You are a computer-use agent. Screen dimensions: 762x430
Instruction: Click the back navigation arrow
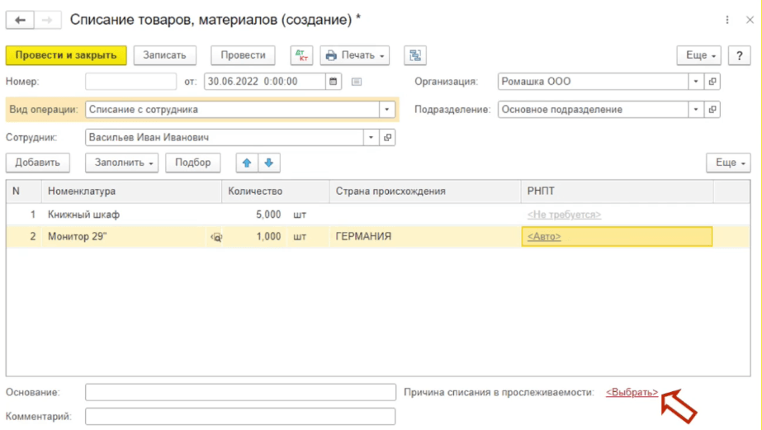21,20
